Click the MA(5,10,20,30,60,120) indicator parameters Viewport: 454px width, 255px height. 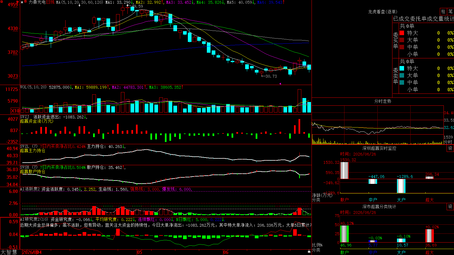(79, 2)
